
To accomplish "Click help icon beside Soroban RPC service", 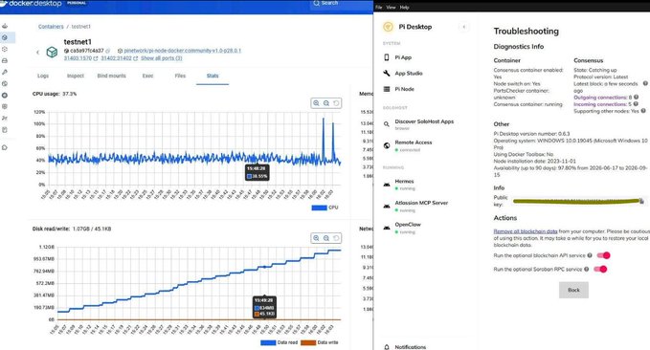I will click(x=586, y=270).
